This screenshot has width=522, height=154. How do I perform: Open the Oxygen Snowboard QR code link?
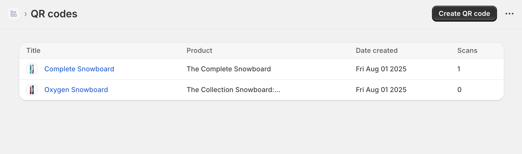pos(76,90)
